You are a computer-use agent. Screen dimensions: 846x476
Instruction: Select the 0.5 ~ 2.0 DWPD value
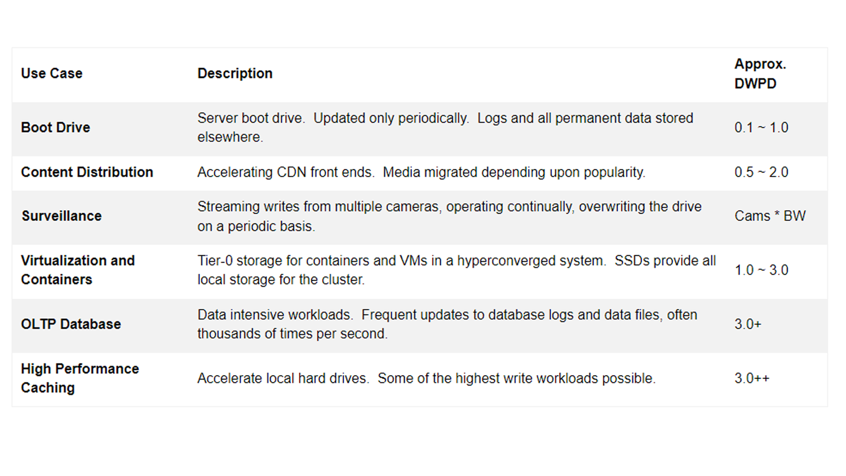(x=761, y=172)
